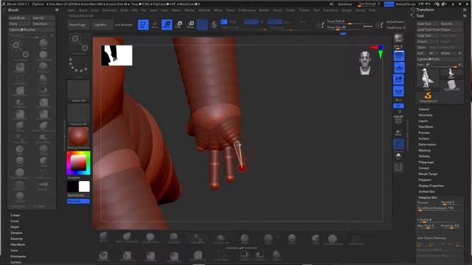Viewport: 472px width, 265px height.
Task: Open the Stroke menu
Action: pos(290,10)
